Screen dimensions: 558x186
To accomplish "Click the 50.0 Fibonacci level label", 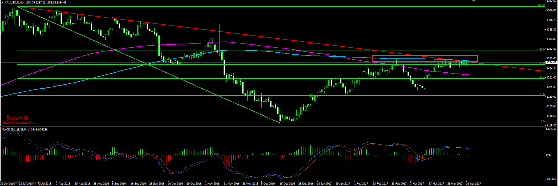I will (542, 63).
